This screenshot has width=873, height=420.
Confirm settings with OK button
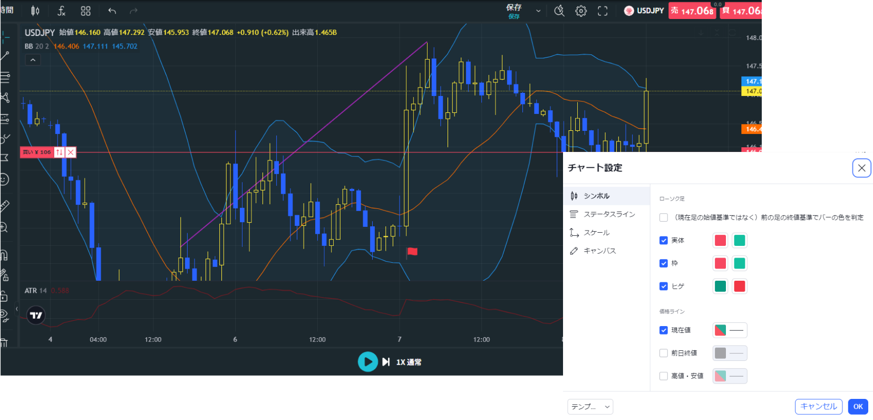tap(858, 406)
